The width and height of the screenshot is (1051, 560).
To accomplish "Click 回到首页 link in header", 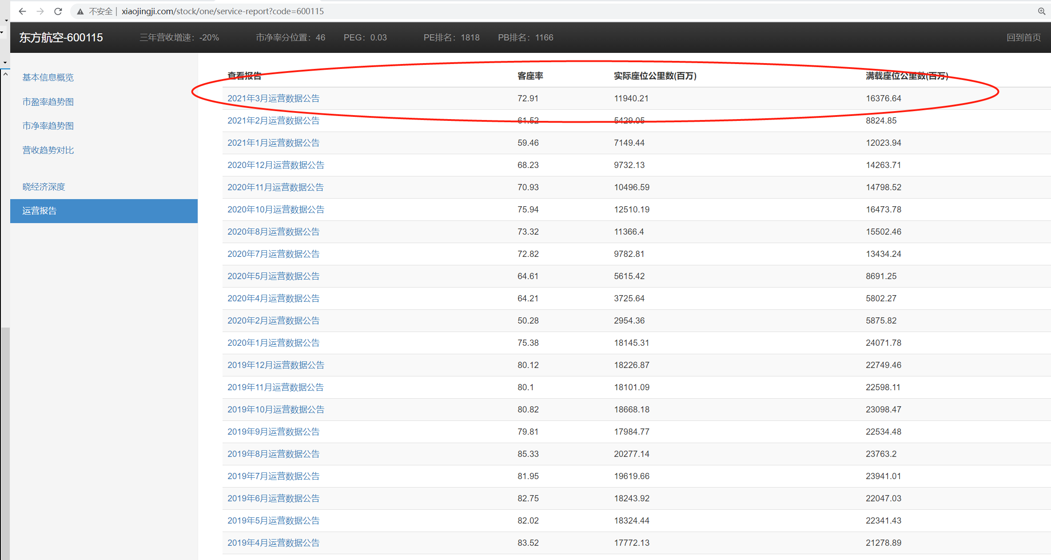I will tap(1023, 37).
